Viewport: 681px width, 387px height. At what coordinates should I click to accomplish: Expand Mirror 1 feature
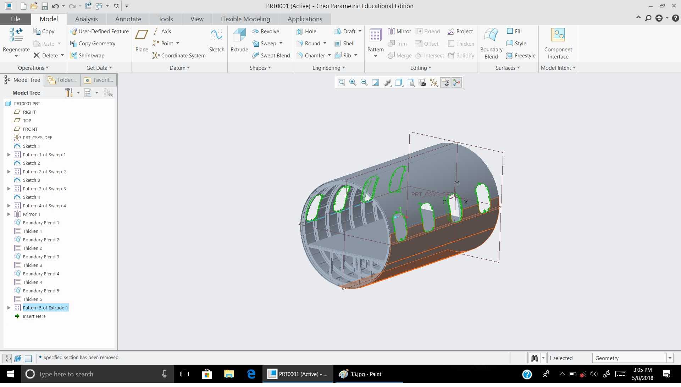tap(9, 214)
